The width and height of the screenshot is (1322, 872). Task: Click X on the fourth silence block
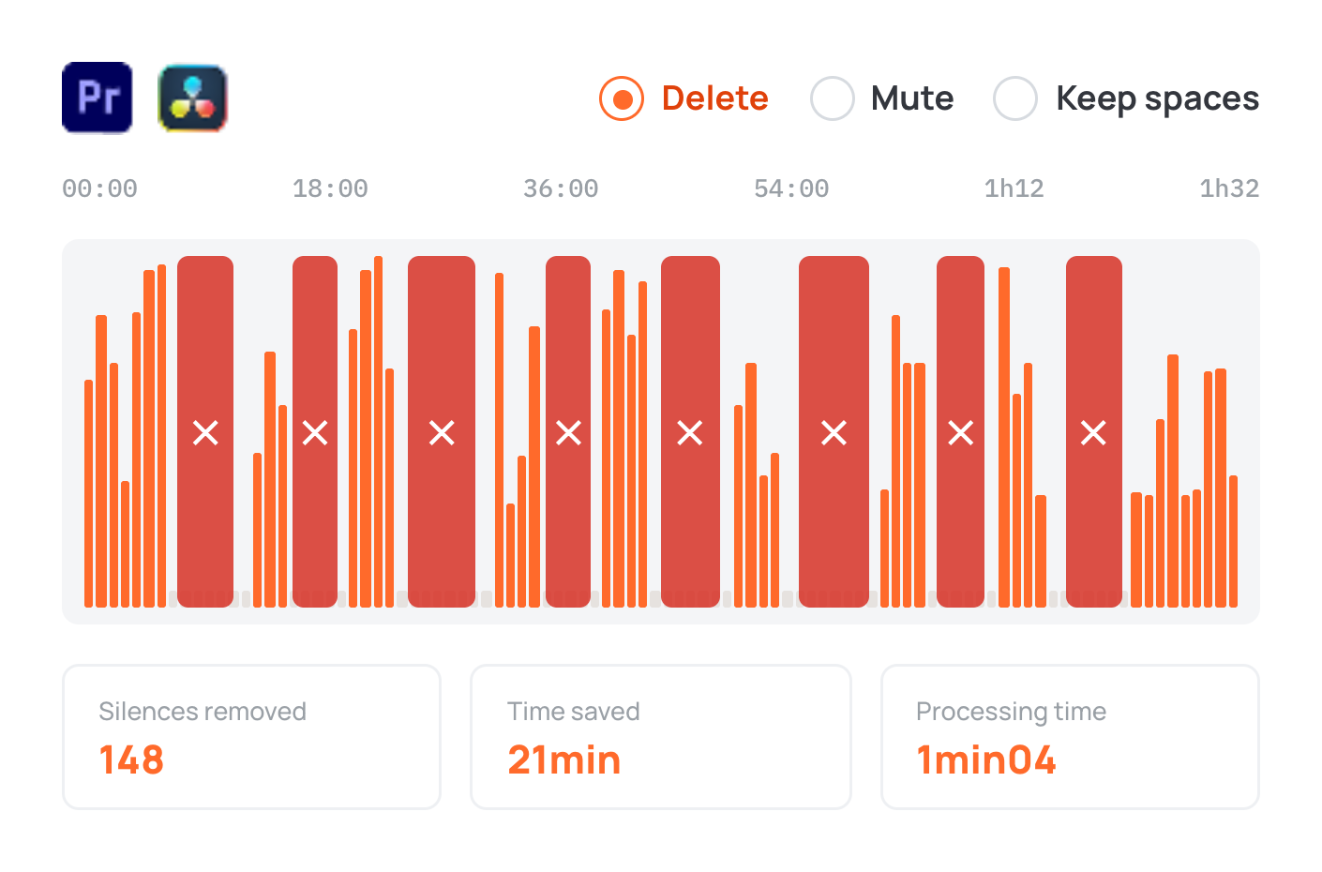568,432
